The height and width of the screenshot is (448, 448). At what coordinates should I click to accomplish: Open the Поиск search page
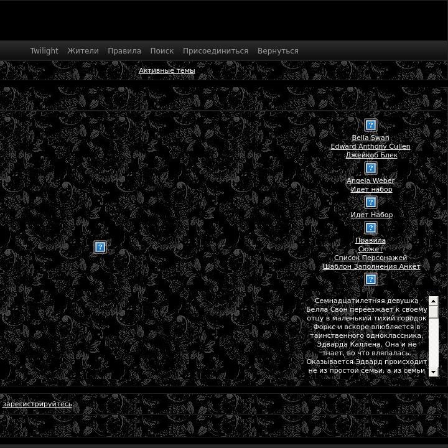pos(162,51)
